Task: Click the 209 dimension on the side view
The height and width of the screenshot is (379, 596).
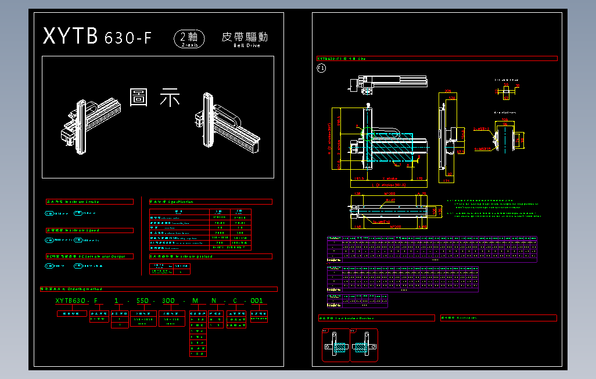Action: [448, 91]
